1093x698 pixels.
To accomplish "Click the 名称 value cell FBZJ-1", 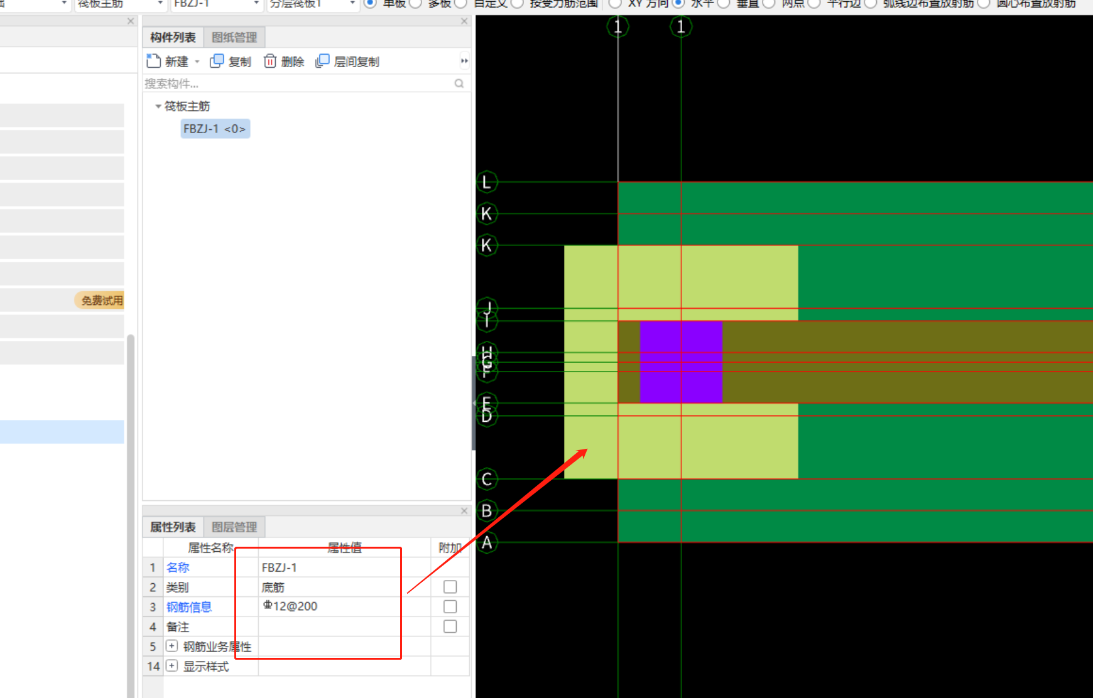I will tap(344, 567).
